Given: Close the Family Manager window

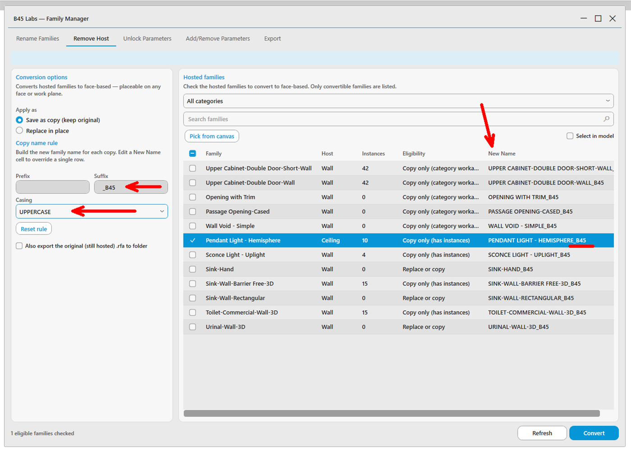Looking at the screenshot, I should pyautogui.click(x=613, y=18).
